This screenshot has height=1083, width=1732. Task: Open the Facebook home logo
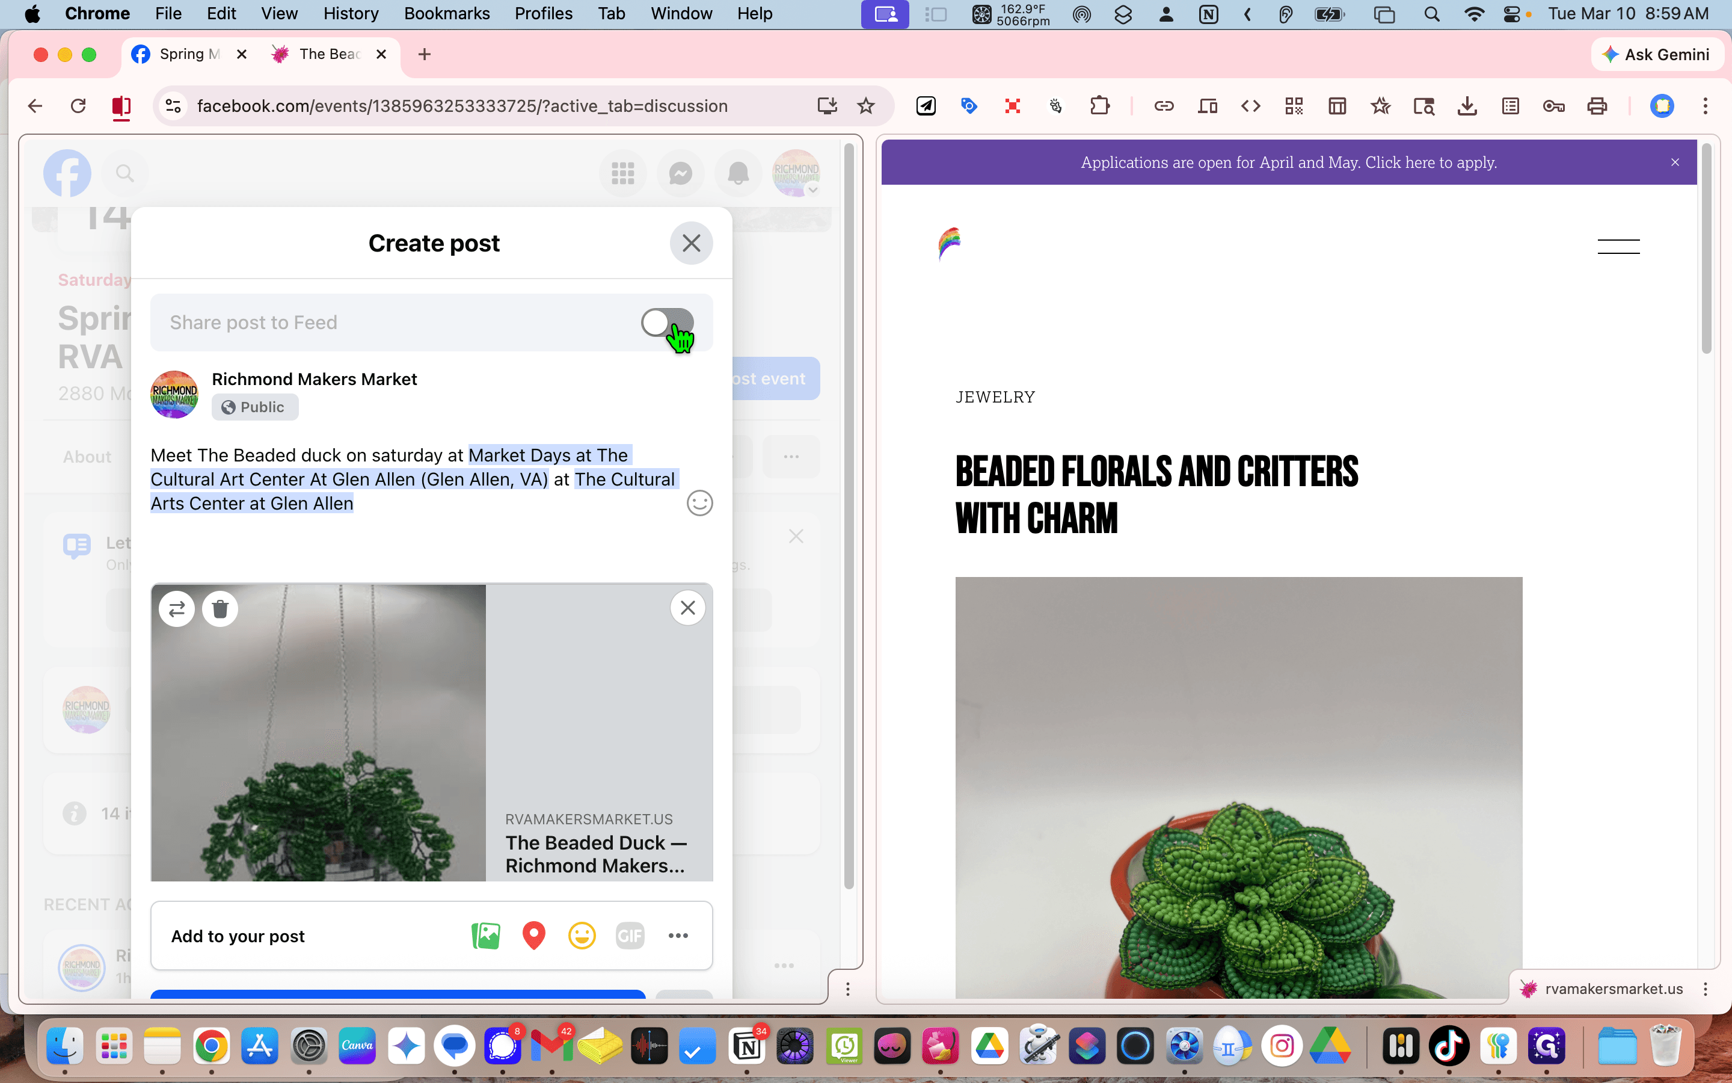click(x=67, y=173)
